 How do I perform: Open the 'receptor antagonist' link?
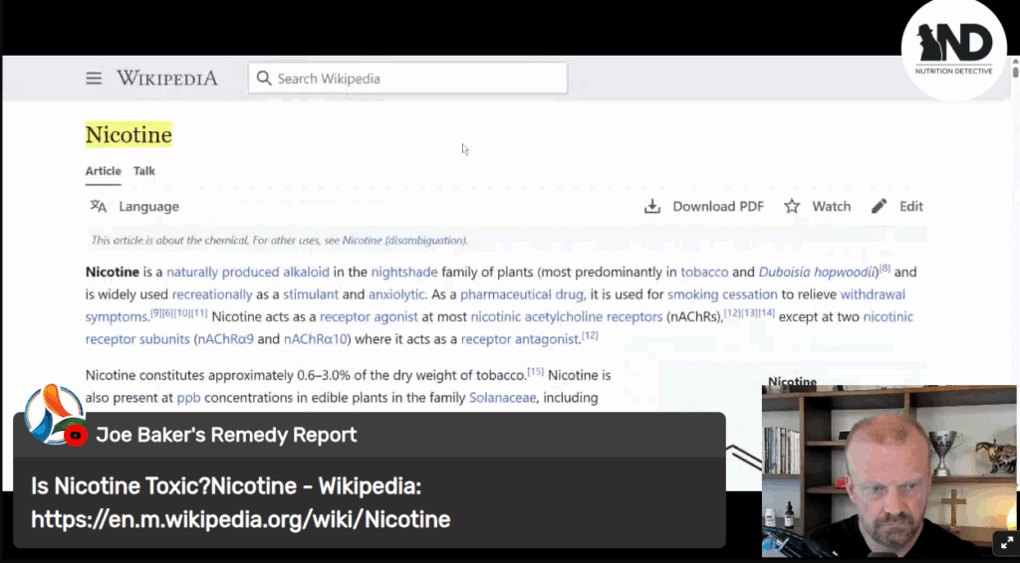coord(520,339)
